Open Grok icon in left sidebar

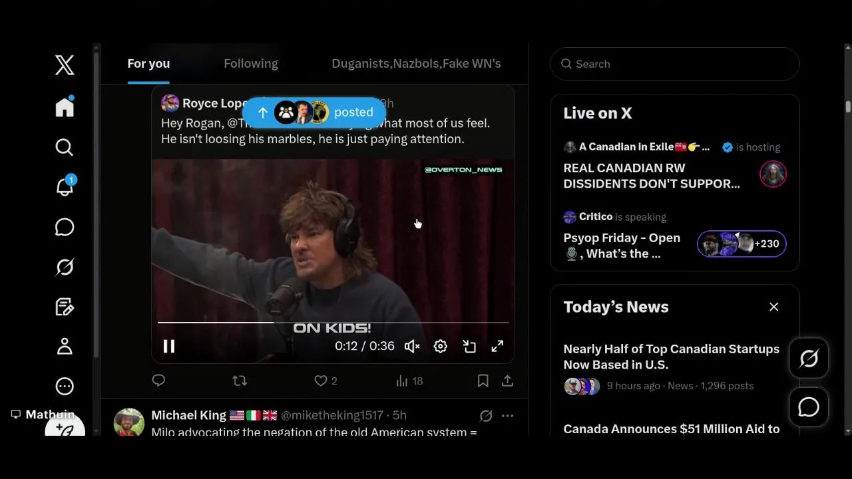click(65, 267)
